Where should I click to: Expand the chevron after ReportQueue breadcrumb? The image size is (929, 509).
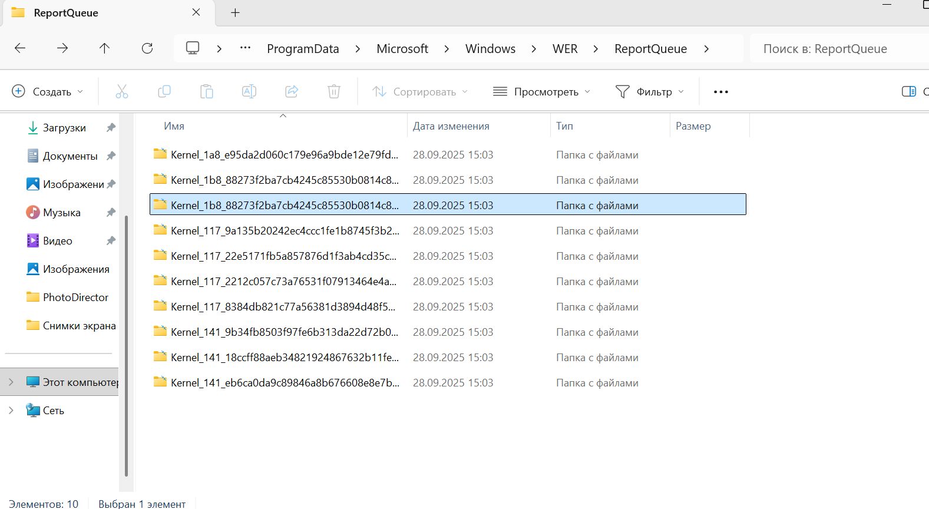click(x=706, y=49)
